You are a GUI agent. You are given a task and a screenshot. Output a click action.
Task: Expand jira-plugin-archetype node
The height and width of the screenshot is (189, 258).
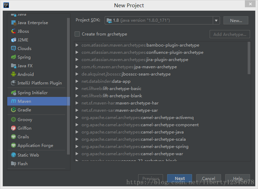coord(77,60)
